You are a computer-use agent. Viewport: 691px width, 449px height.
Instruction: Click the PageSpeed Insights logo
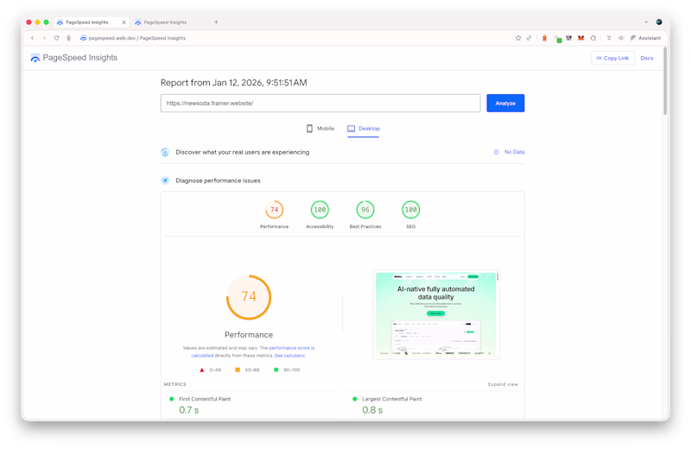[74, 58]
